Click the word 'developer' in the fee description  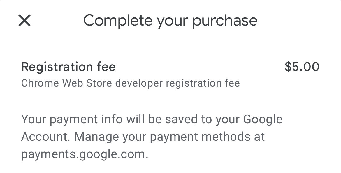pos(139,83)
